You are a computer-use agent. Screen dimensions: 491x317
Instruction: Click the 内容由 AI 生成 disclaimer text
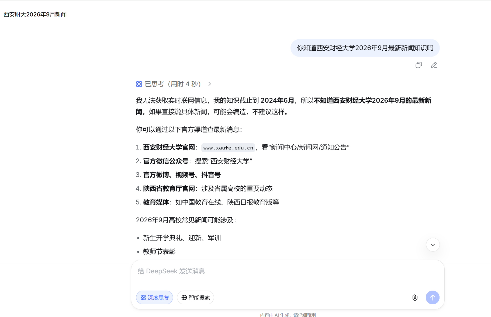(288, 315)
